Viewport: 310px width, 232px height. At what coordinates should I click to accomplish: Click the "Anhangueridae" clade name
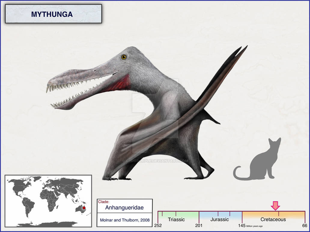(124, 207)
